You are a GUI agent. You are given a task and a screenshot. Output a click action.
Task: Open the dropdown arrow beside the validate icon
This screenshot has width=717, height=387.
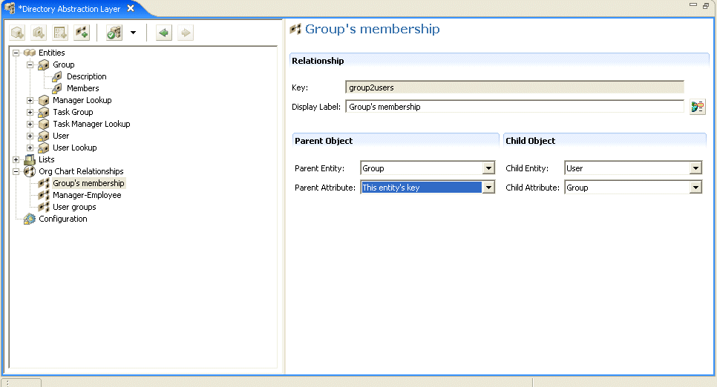coord(133,33)
